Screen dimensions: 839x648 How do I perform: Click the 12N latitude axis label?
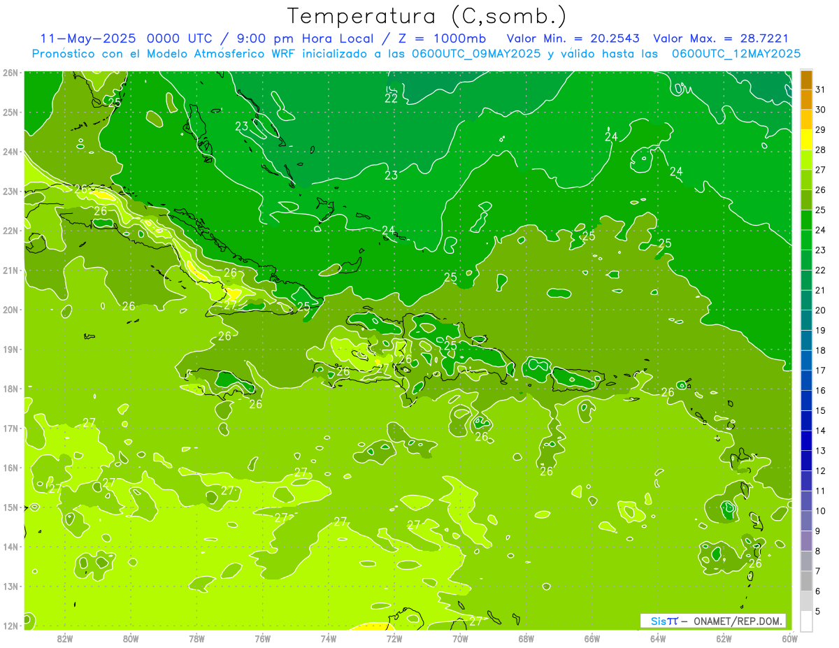tap(10, 626)
